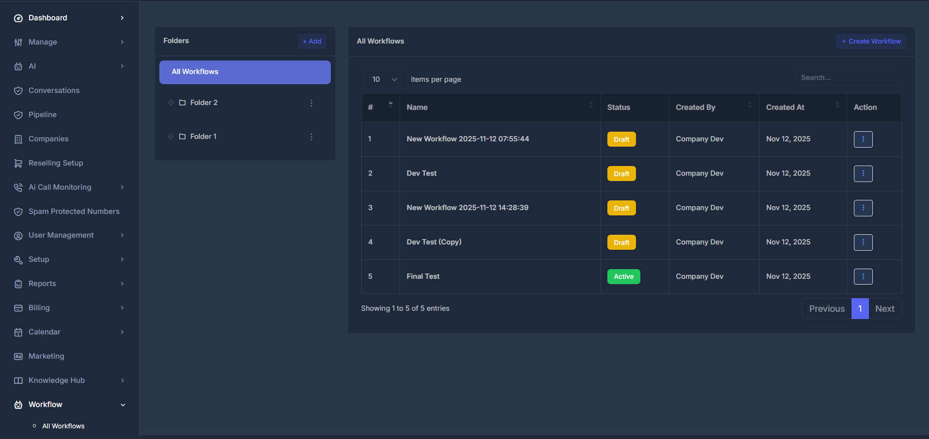Open Spam Protected Numbers via its shield icon

tap(18, 212)
